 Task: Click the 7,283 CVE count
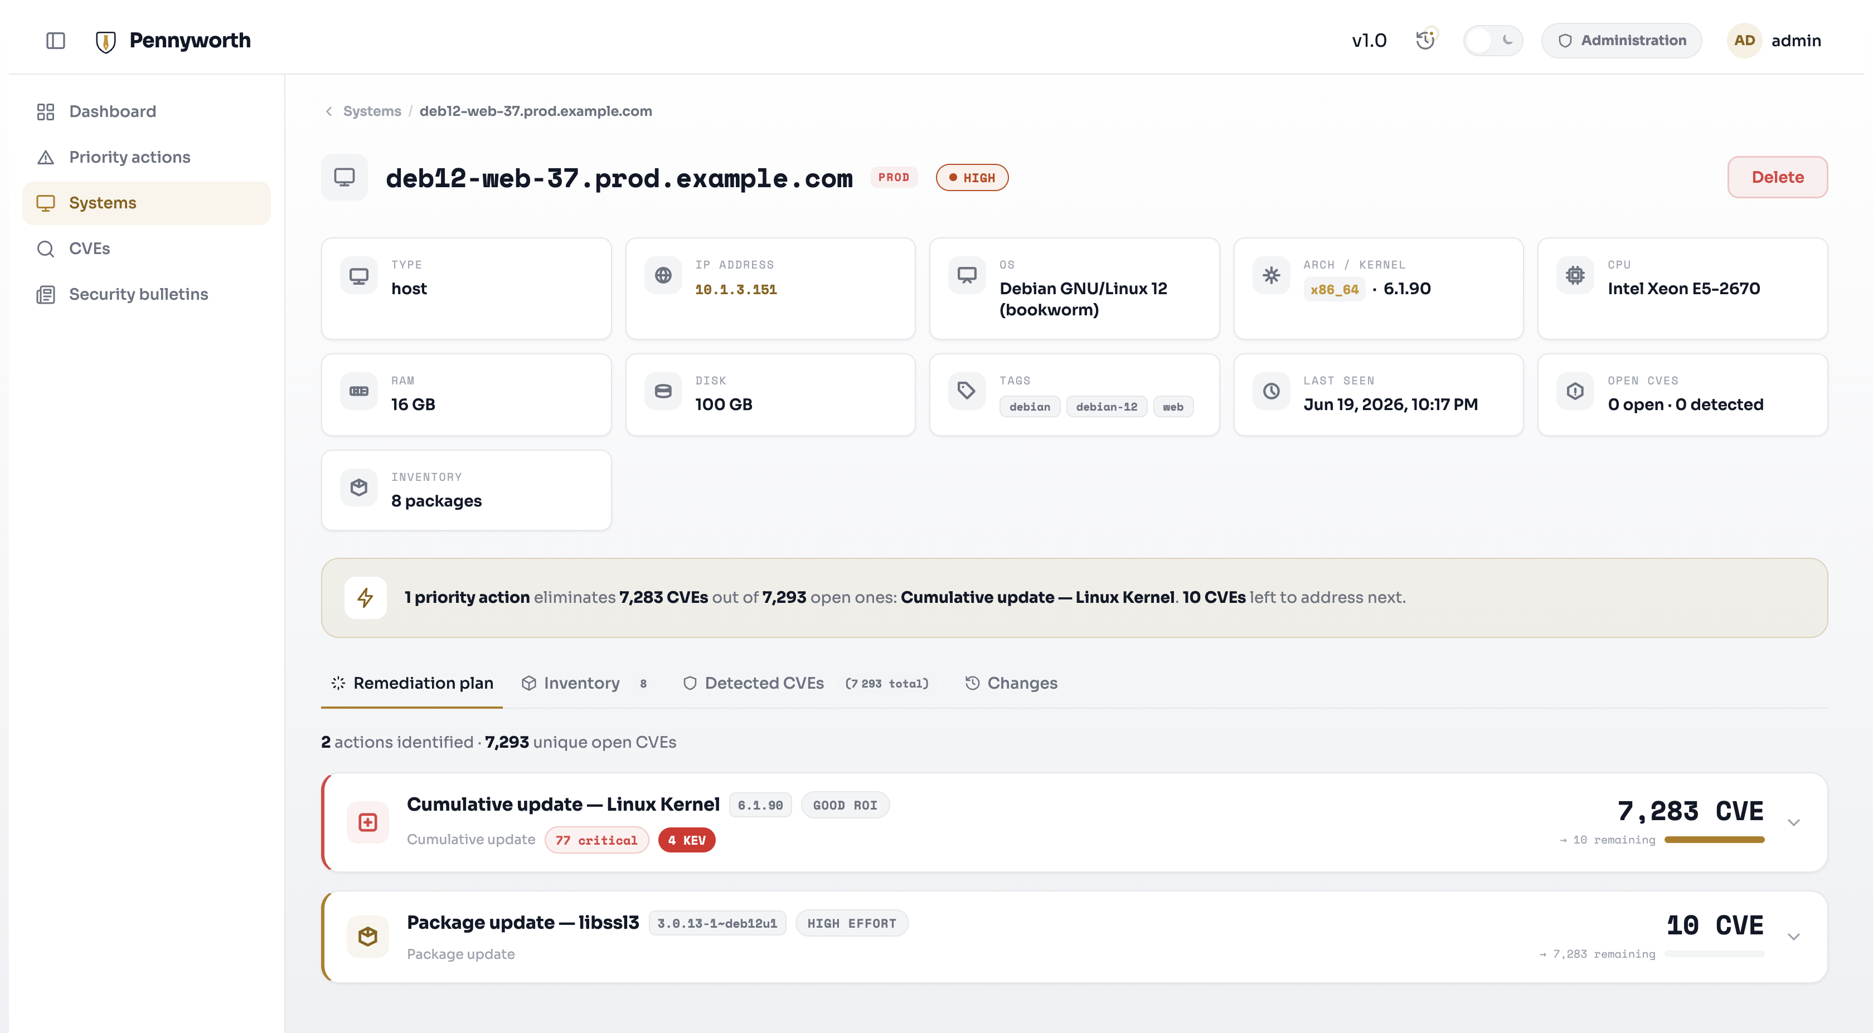click(x=1691, y=811)
